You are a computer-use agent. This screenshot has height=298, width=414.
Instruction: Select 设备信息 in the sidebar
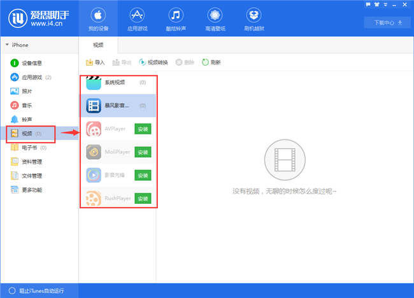[x=39, y=63]
